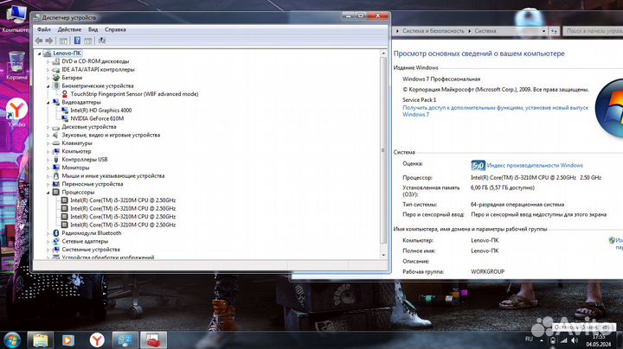Select Intel(R) HD Graphics 4000 adapter
623x349 pixels.
(101, 111)
